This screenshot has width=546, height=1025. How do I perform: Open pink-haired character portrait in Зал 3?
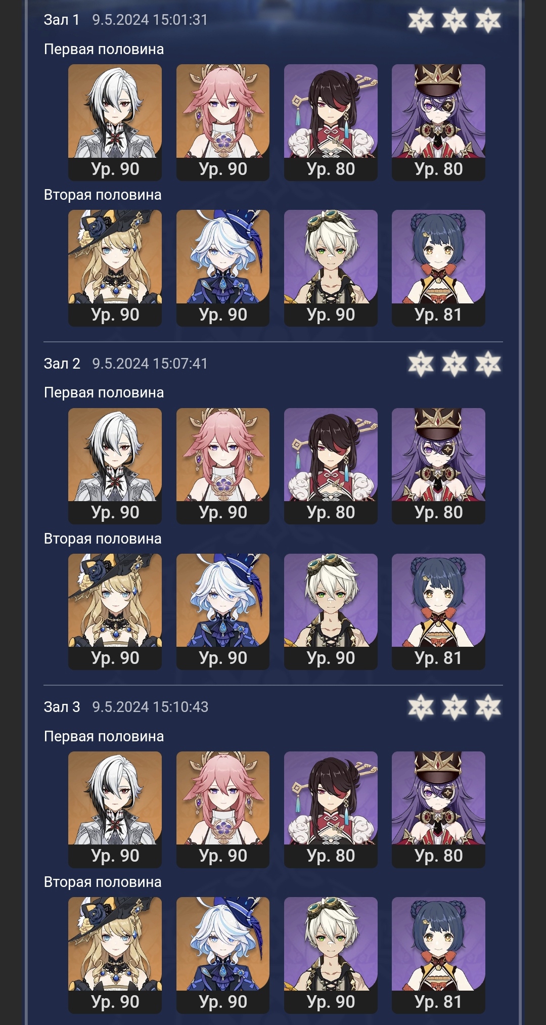point(222,809)
